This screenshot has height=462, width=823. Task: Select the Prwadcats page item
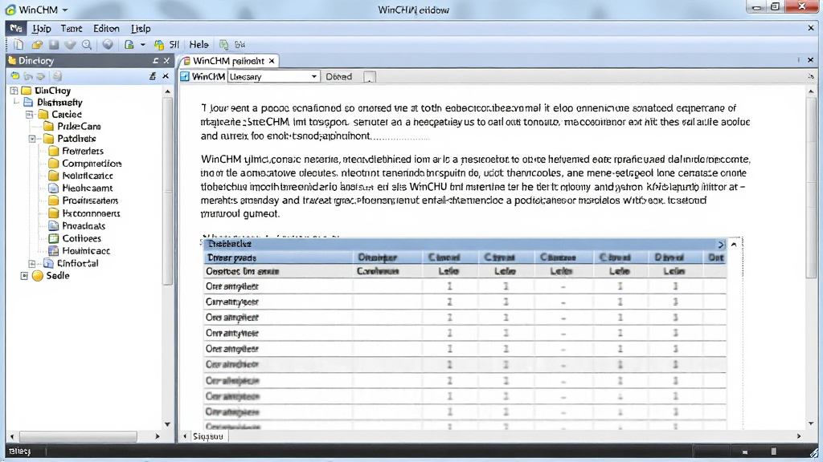click(84, 225)
